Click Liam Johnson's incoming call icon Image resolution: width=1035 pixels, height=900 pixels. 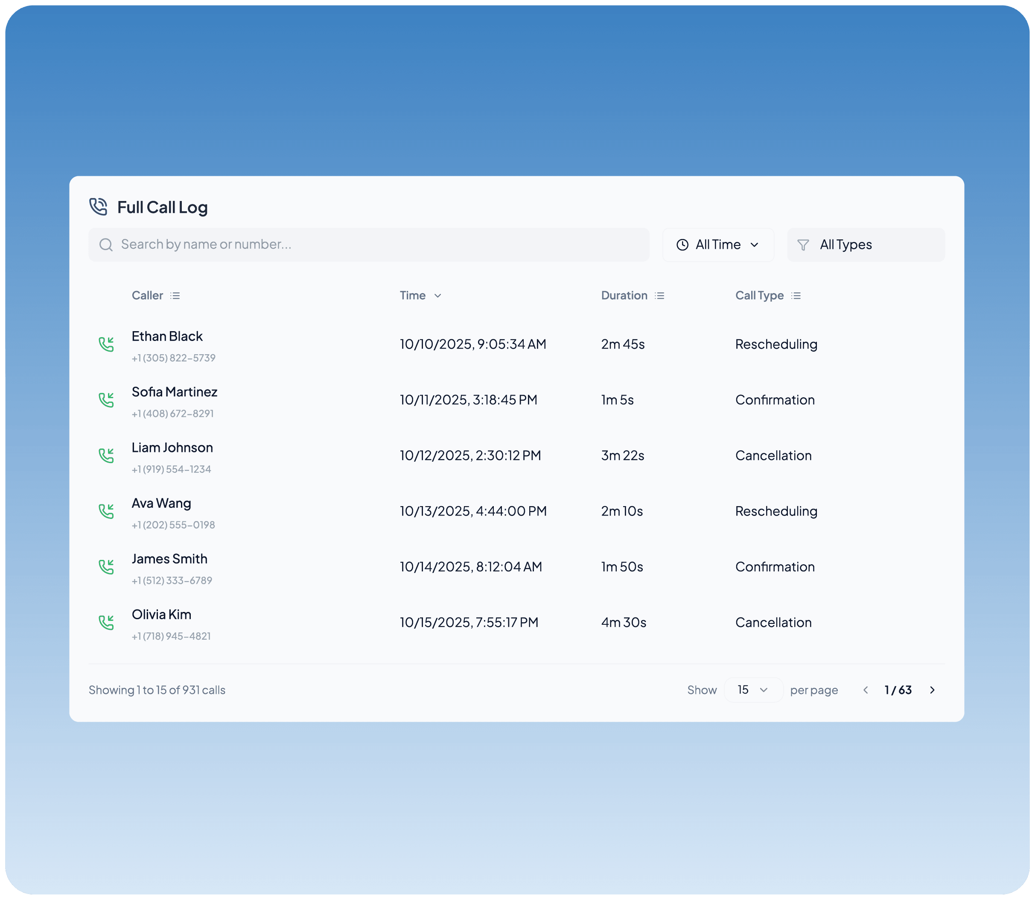(x=106, y=455)
